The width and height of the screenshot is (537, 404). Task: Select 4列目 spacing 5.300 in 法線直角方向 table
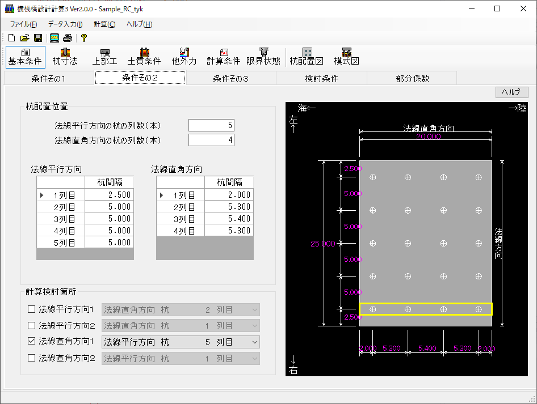(229, 231)
